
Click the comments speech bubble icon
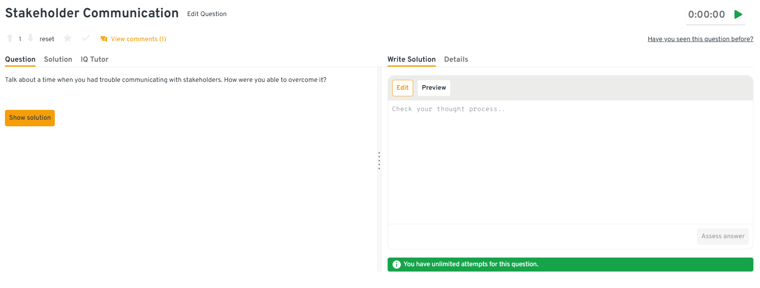click(104, 39)
